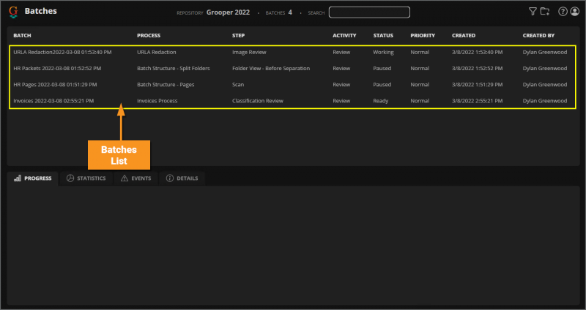Open the user profile icon

pyautogui.click(x=574, y=12)
